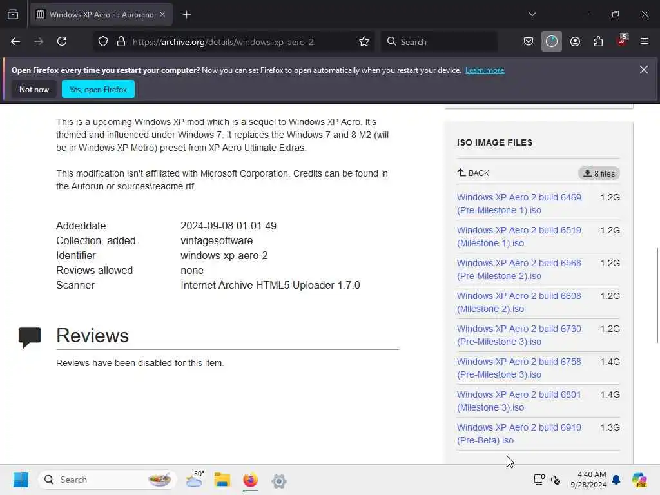The image size is (660, 495).
Task: Click the Reviews heading
Action: pos(92,335)
